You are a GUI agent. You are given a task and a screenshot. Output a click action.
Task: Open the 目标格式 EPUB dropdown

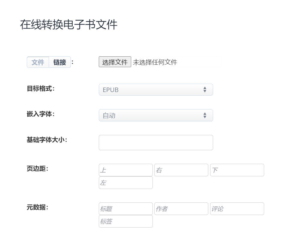(156, 90)
